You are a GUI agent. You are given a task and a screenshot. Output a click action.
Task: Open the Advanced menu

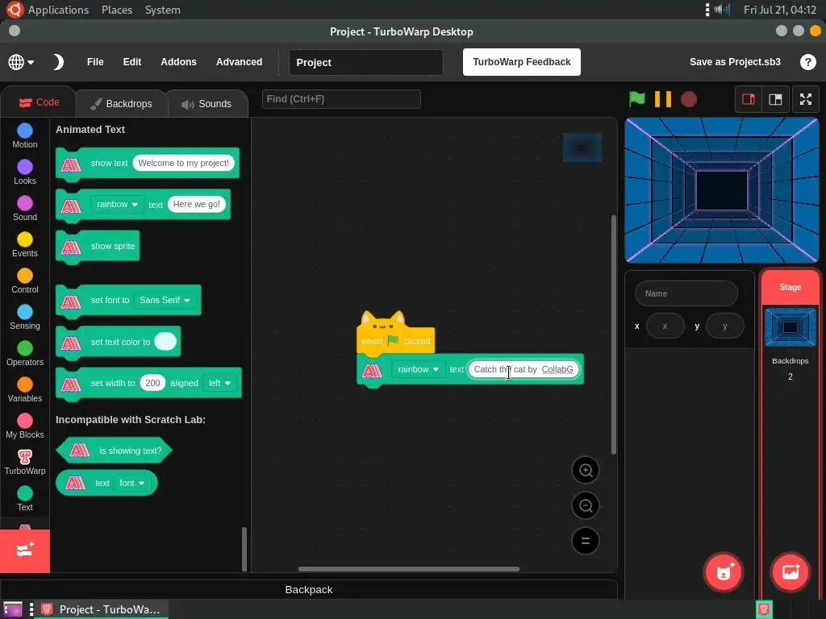click(239, 61)
